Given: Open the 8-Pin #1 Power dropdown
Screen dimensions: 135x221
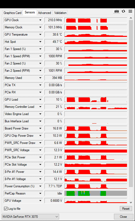Looking at the screenshot, I should (x=40, y=172).
